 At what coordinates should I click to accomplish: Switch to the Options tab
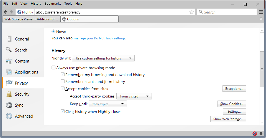(x=89, y=19)
